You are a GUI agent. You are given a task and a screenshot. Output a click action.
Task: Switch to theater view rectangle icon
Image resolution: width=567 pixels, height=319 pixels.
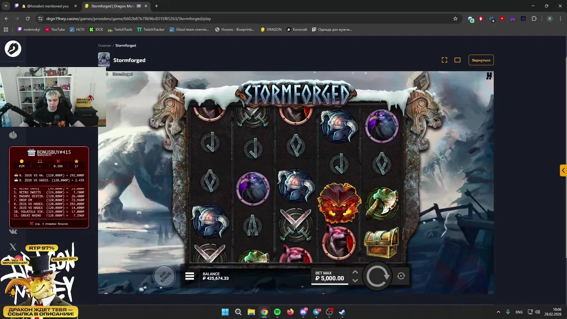coord(458,60)
